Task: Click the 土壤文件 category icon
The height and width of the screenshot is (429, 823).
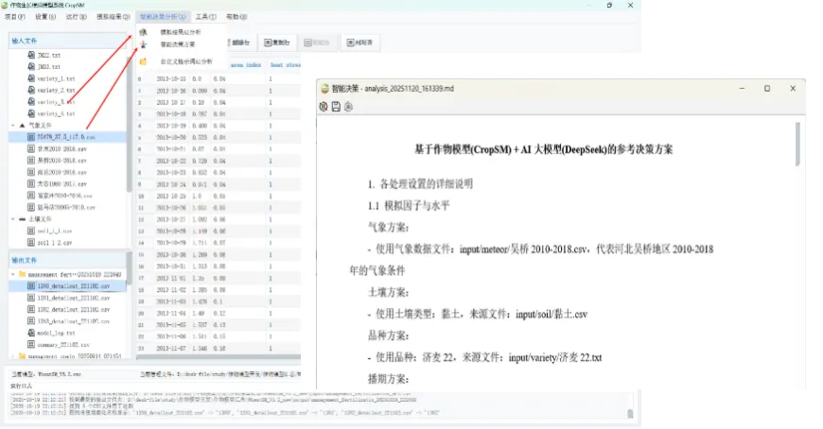Action: pos(22,218)
